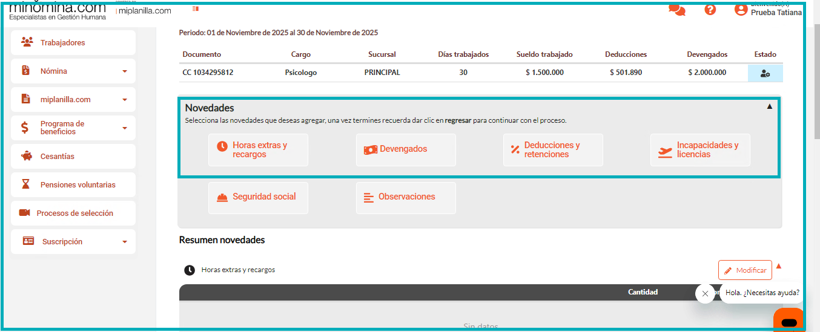Click the PRINCIPAL sucursal cell

pos(382,73)
